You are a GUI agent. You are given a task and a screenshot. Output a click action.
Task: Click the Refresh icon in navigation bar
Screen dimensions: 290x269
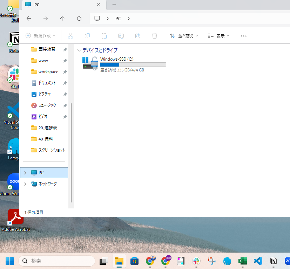(79, 19)
